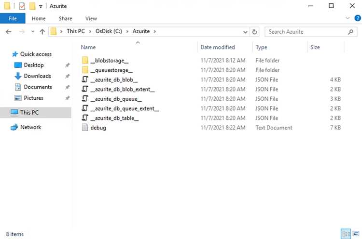Click the folder icon in address bar
362x239 pixels.
(x=53, y=31)
